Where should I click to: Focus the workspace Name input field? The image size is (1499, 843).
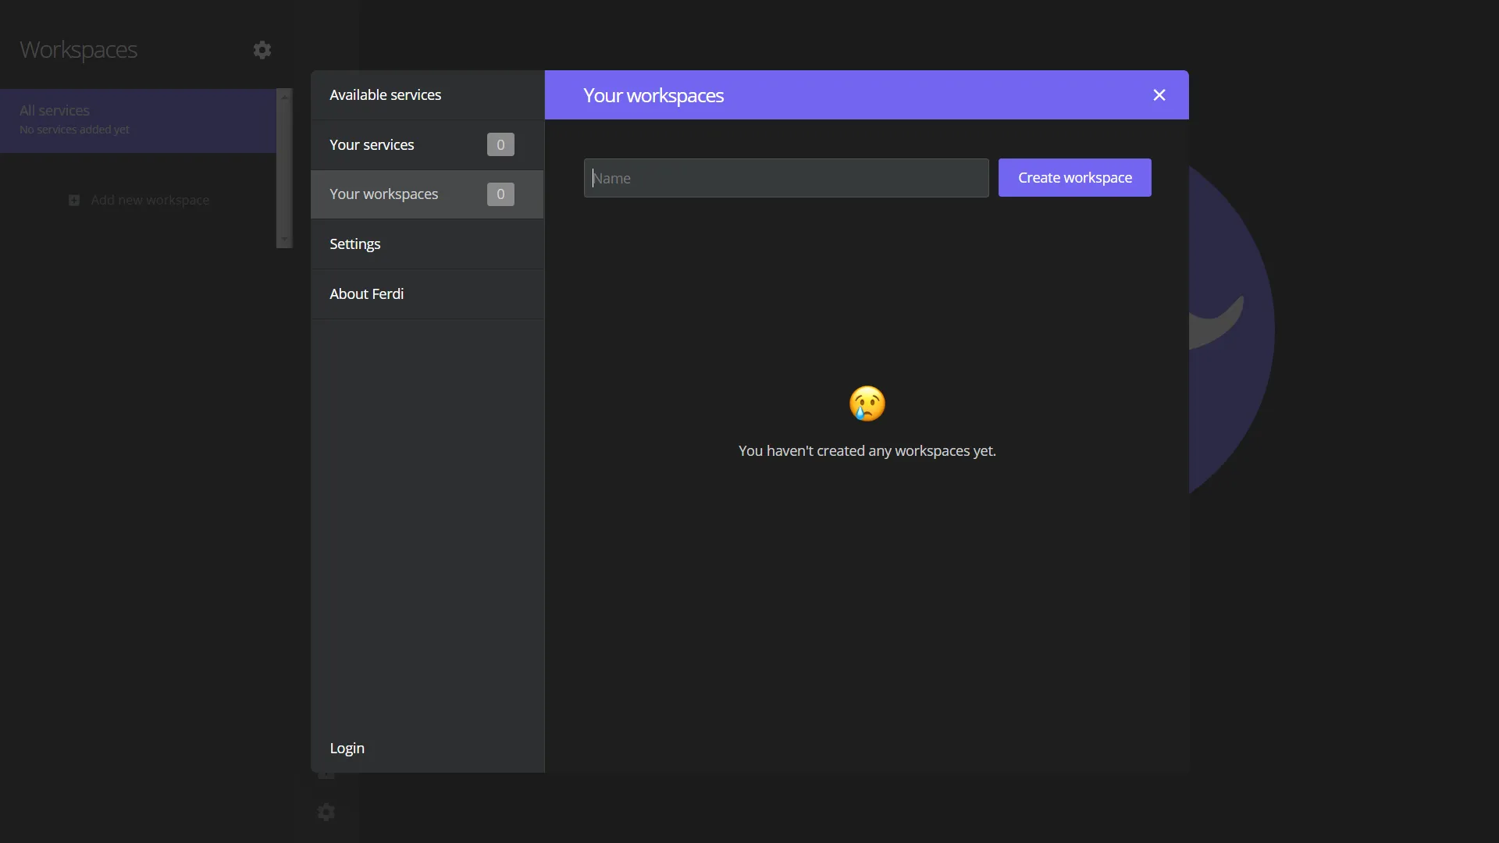tap(785, 178)
